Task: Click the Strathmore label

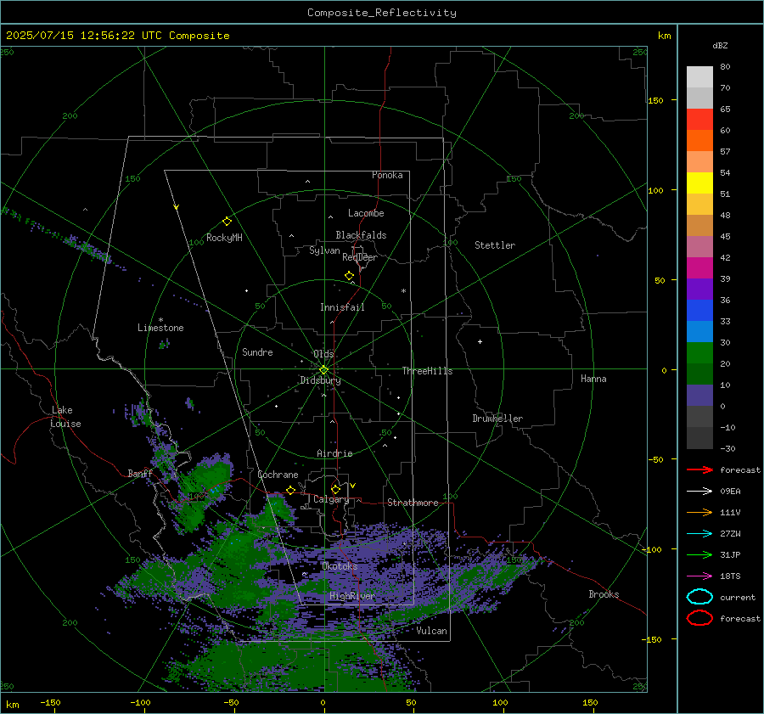Action: 413,503
